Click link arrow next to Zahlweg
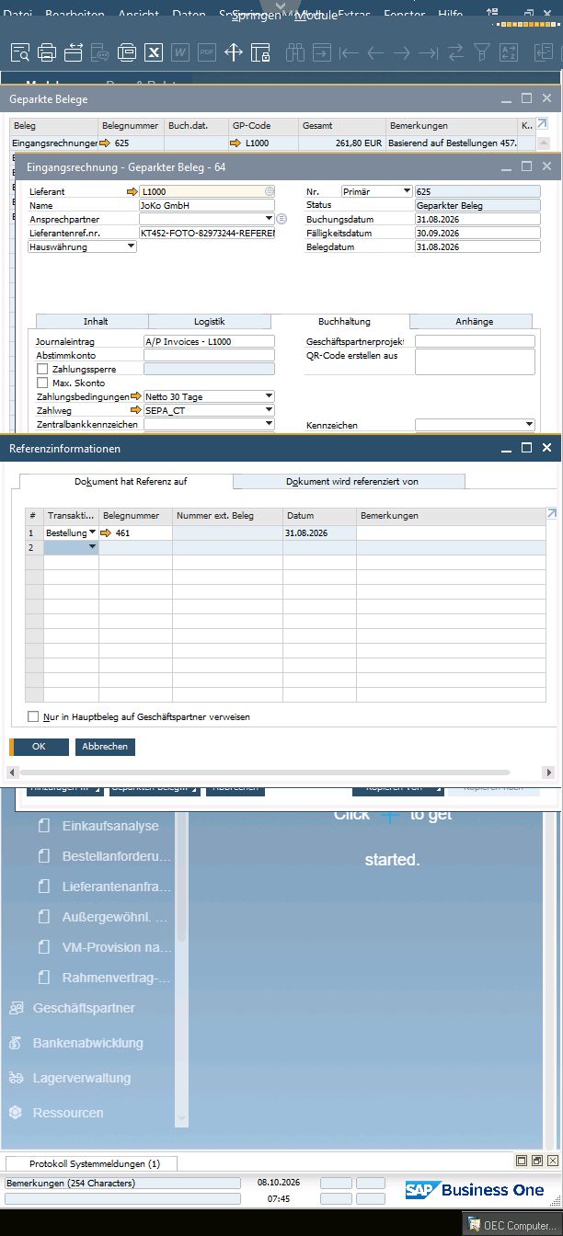The image size is (563, 1236). point(136,410)
